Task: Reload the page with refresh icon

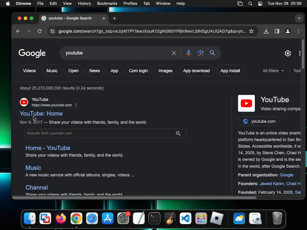Action: 40,31
